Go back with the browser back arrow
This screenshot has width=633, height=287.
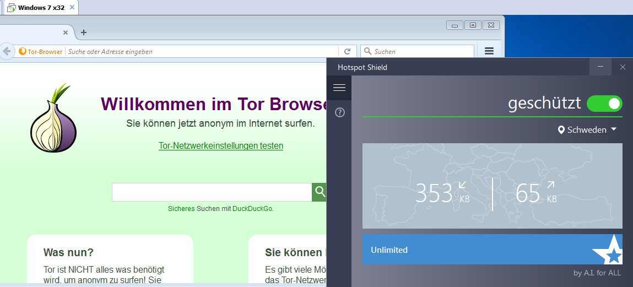(x=6, y=51)
